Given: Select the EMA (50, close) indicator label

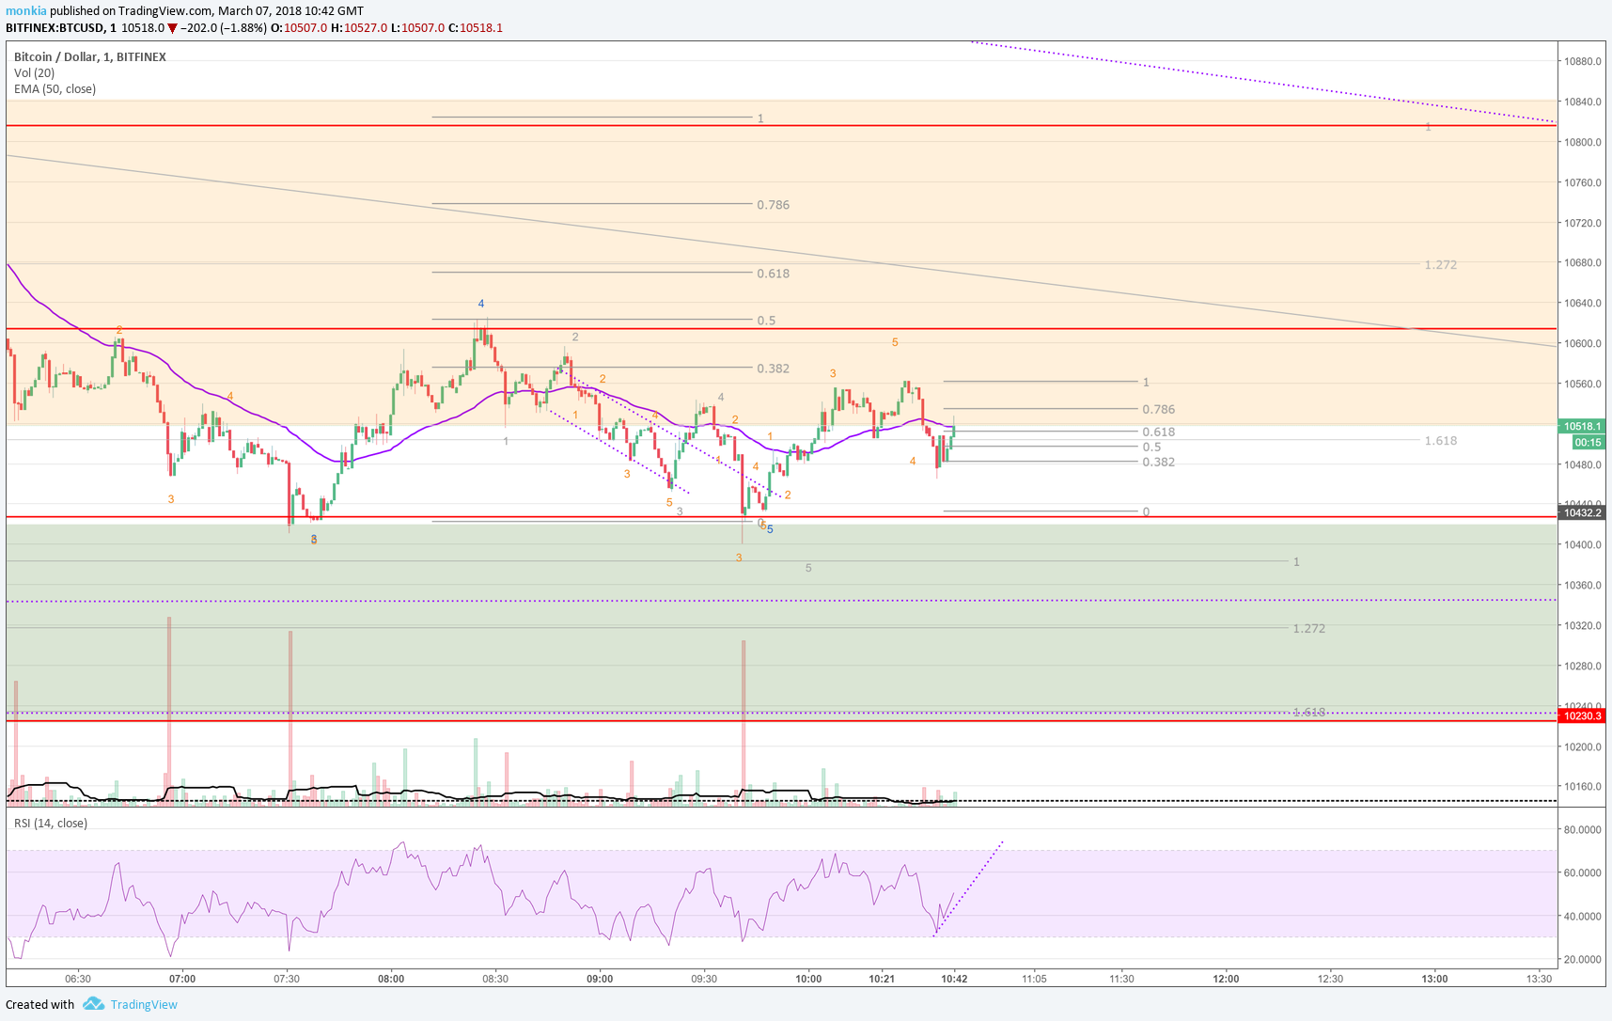Looking at the screenshot, I should tap(55, 89).
